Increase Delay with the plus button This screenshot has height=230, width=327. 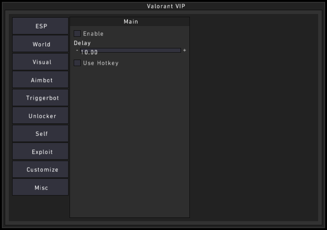[x=185, y=50]
